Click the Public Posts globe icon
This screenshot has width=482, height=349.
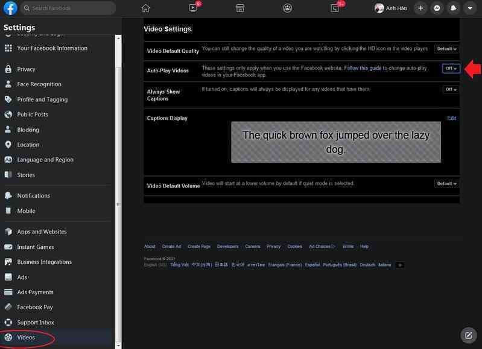8,115
